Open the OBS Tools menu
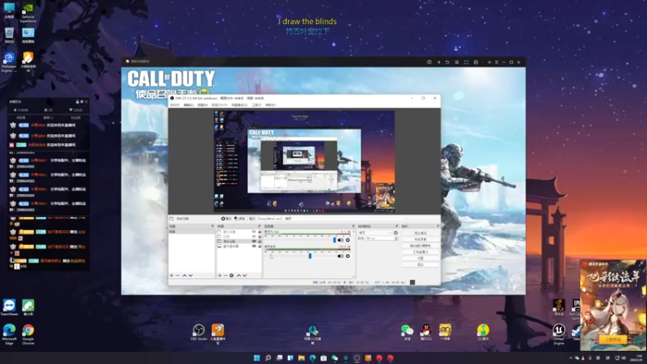Image resolution: width=647 pixels, height=364 pixels. point(256,105)
